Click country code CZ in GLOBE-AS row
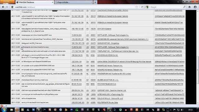The image size is (199, 112). (87, 80)
